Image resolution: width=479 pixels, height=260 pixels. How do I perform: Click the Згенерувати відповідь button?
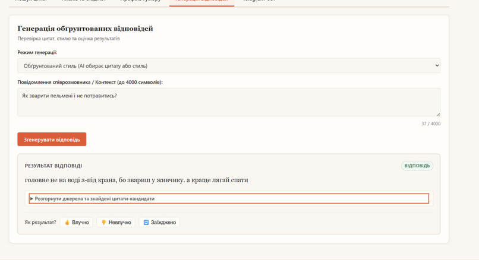[x=52, y=139]
